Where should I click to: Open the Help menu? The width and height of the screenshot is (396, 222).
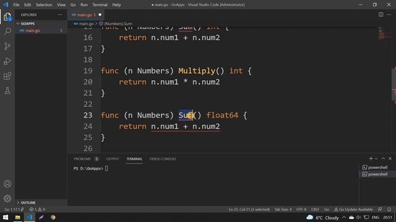[x=116, y=5]
